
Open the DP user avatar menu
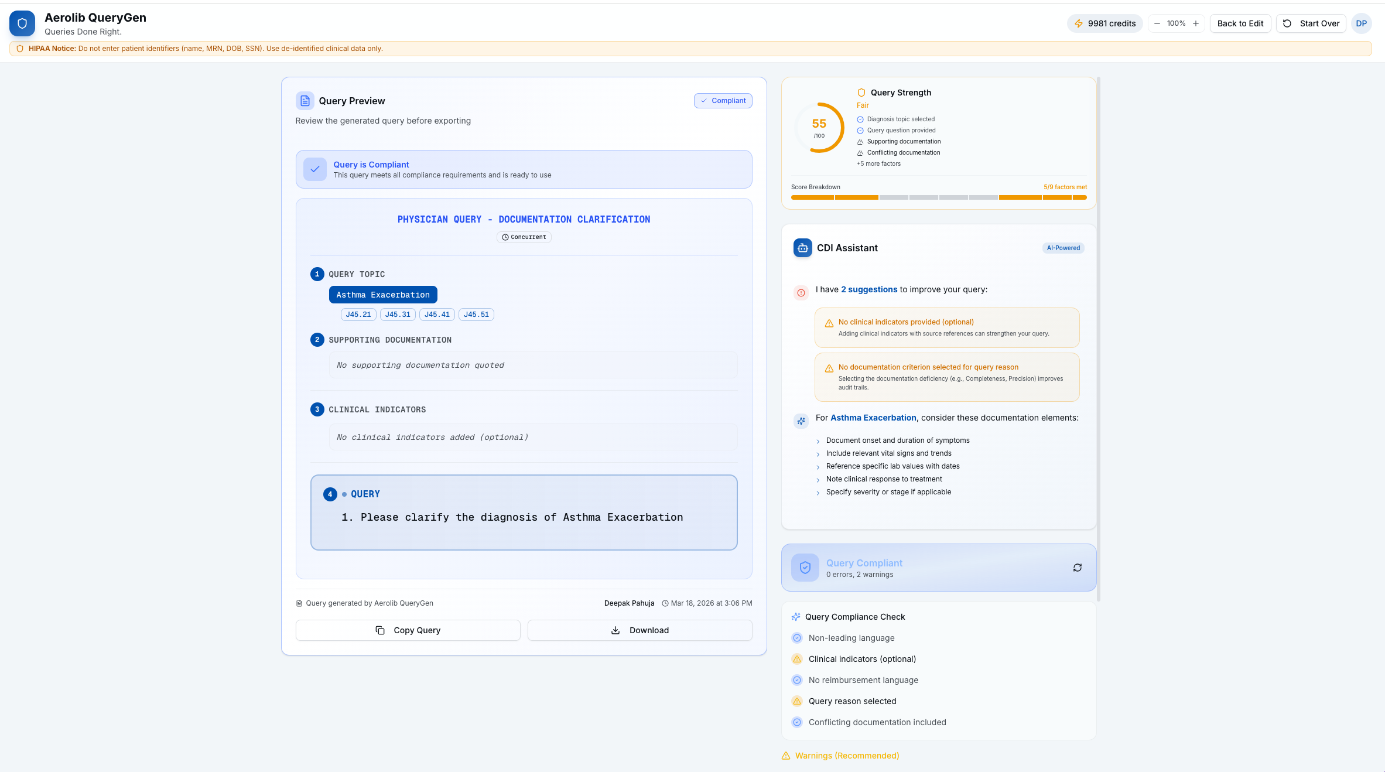pyautogui.click(x=1361, y=23)
